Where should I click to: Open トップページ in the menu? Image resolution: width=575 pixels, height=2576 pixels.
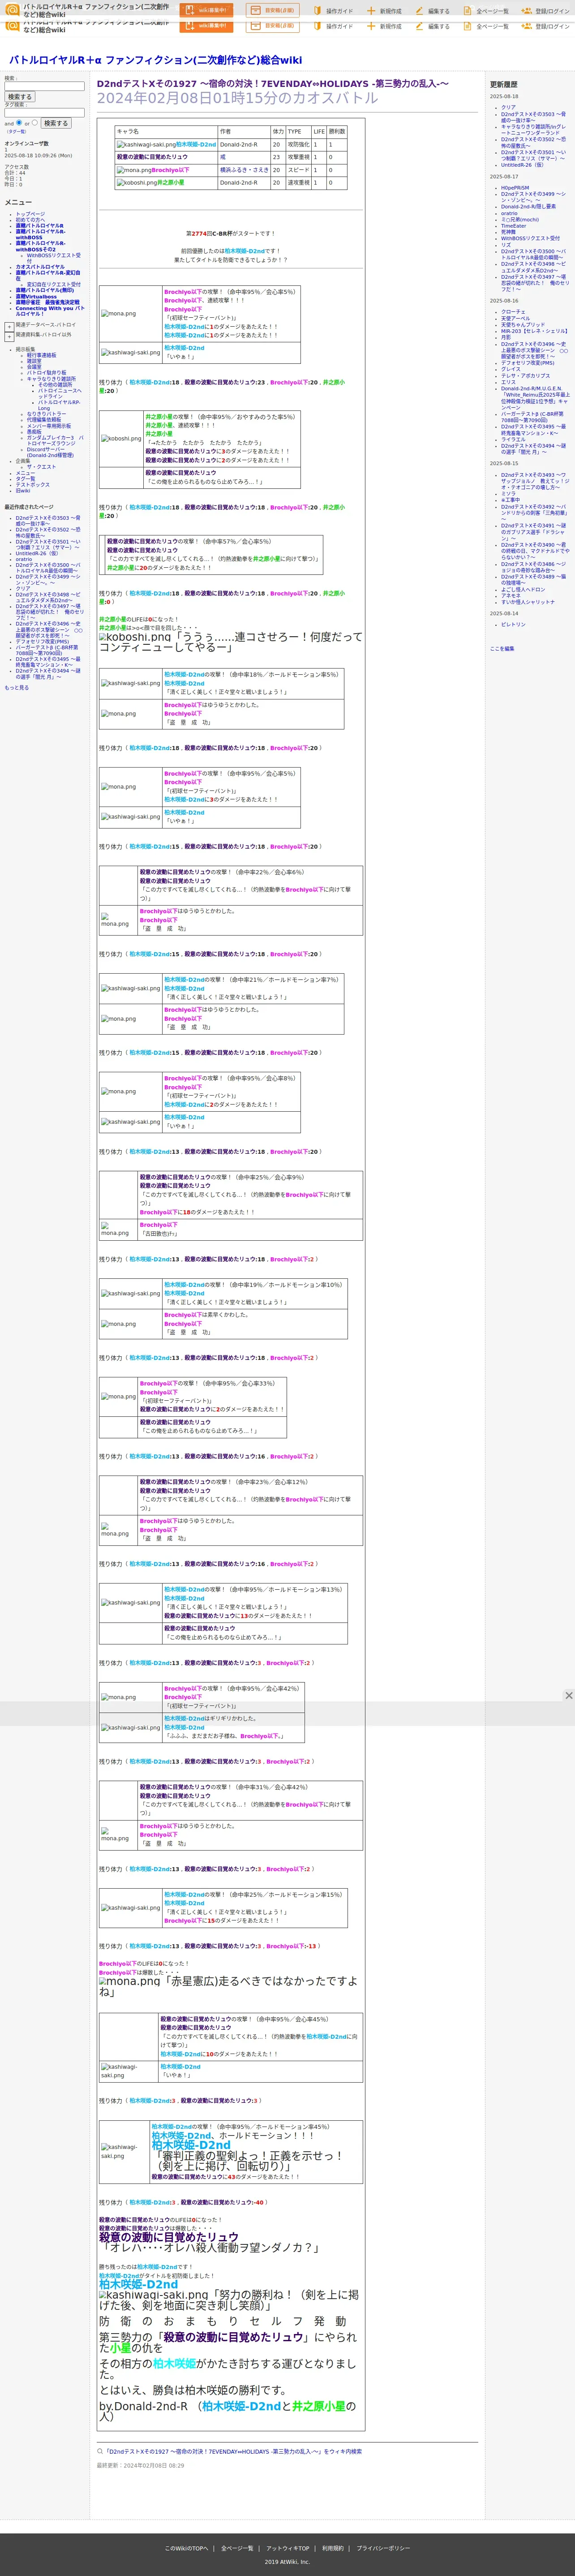pos(30,214)
